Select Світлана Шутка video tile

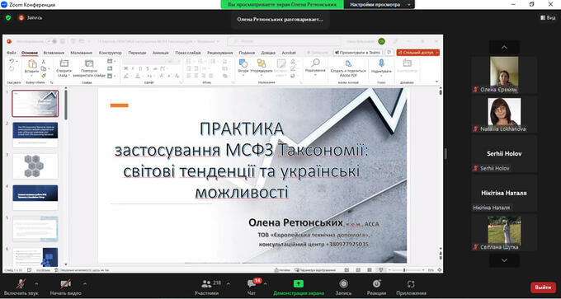pyautogui.click(x=504, y=232)
